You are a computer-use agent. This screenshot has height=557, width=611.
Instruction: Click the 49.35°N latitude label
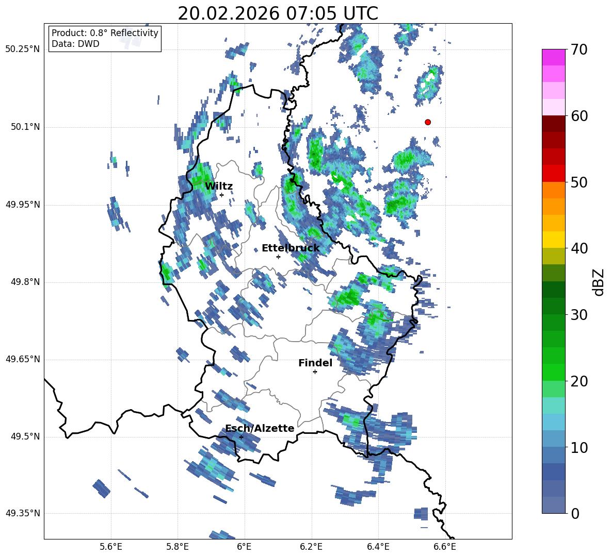pyautogui.click(x=23, y=513)
